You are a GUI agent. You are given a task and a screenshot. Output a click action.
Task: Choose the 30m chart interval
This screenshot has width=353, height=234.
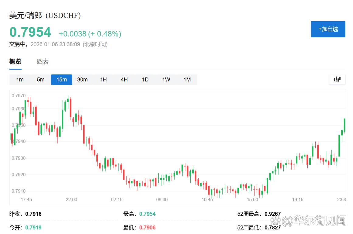pyautogui.click(x=82, y=80)
